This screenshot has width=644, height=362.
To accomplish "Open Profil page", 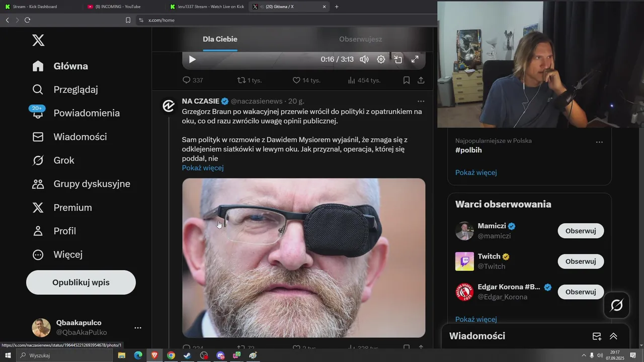I will click(x=54, y=231).
